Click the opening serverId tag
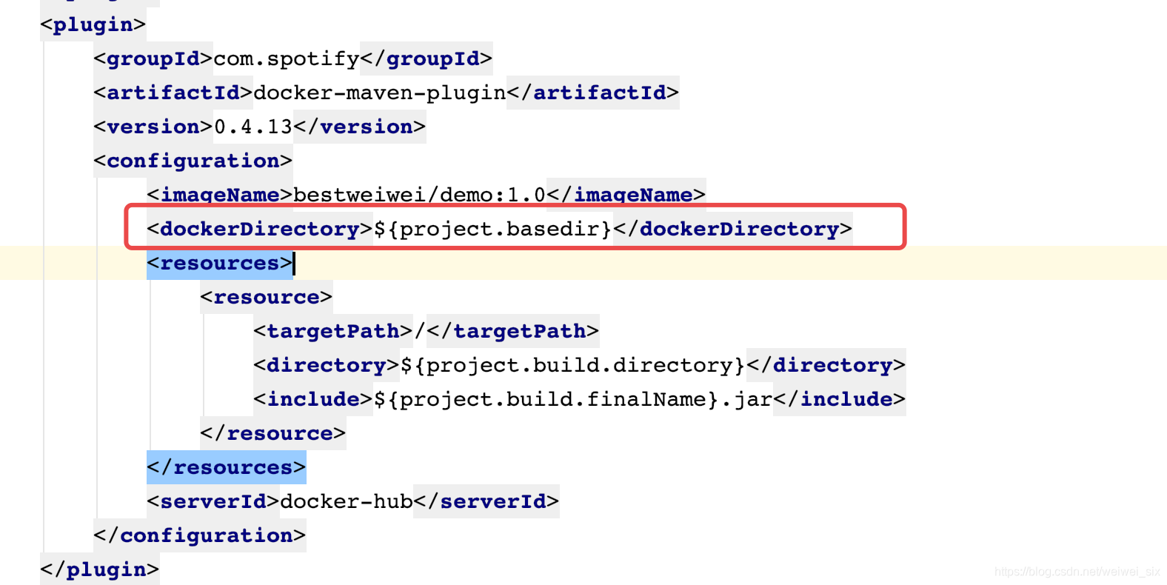This screenshot has width=1167, height=585. click(x=213, y=501)
